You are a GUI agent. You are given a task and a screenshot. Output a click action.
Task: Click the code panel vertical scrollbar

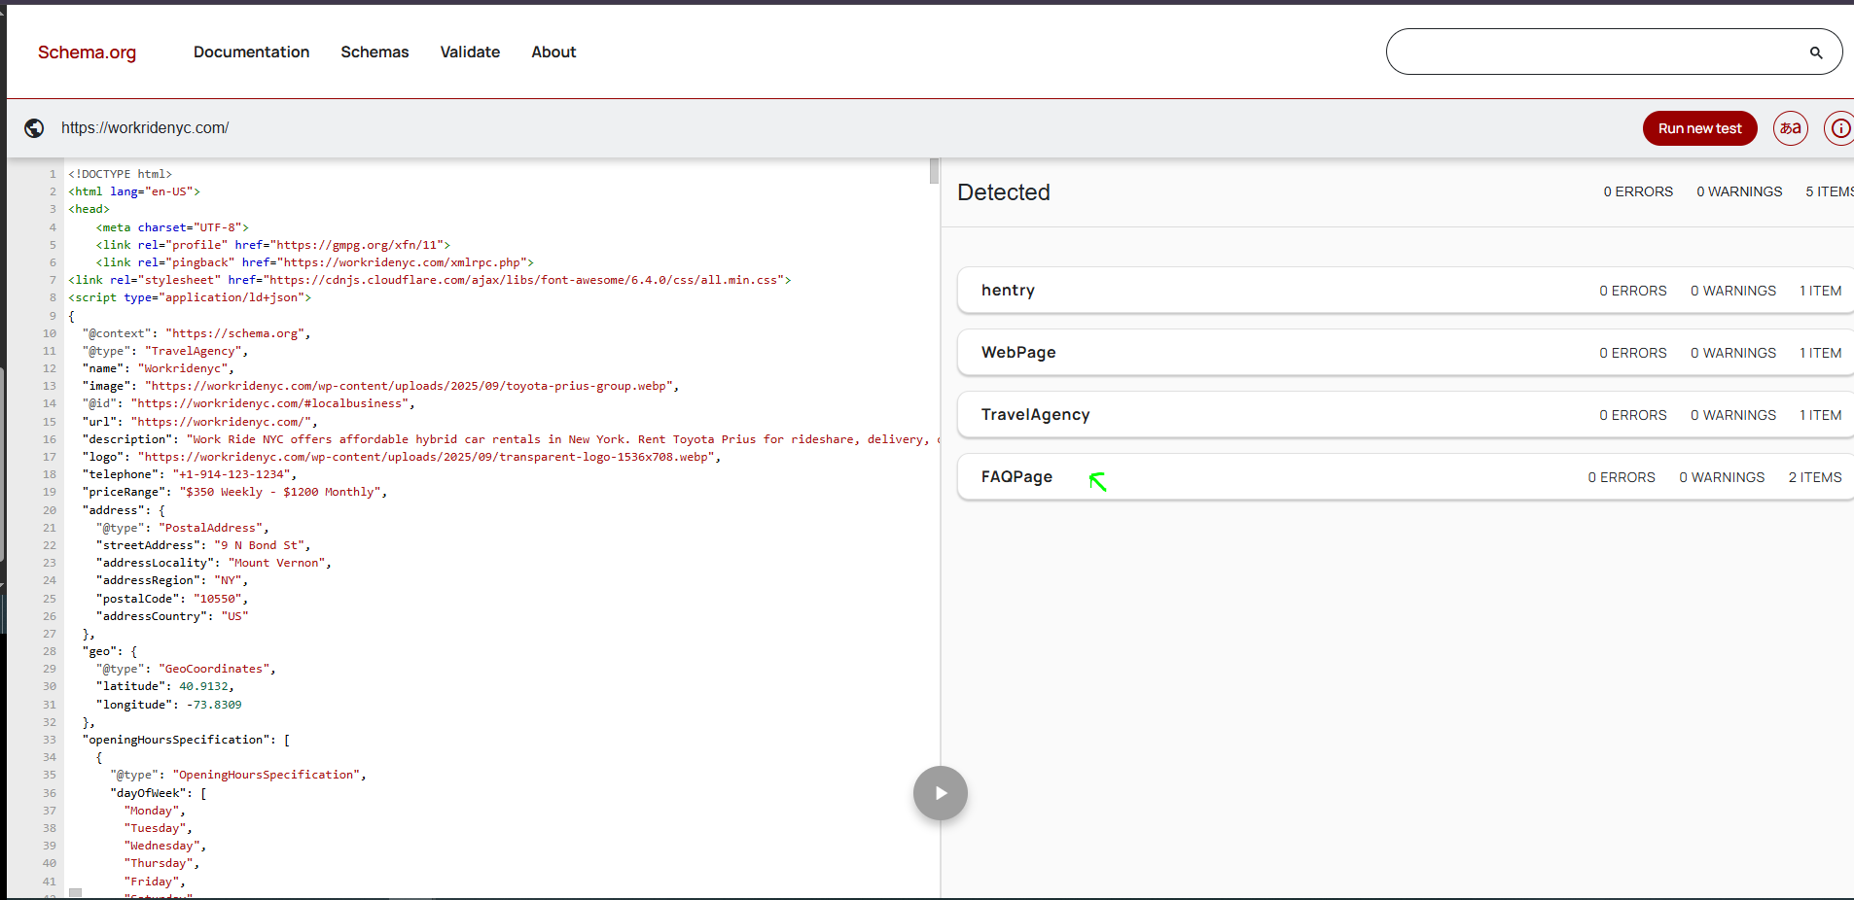click(934, 172)
